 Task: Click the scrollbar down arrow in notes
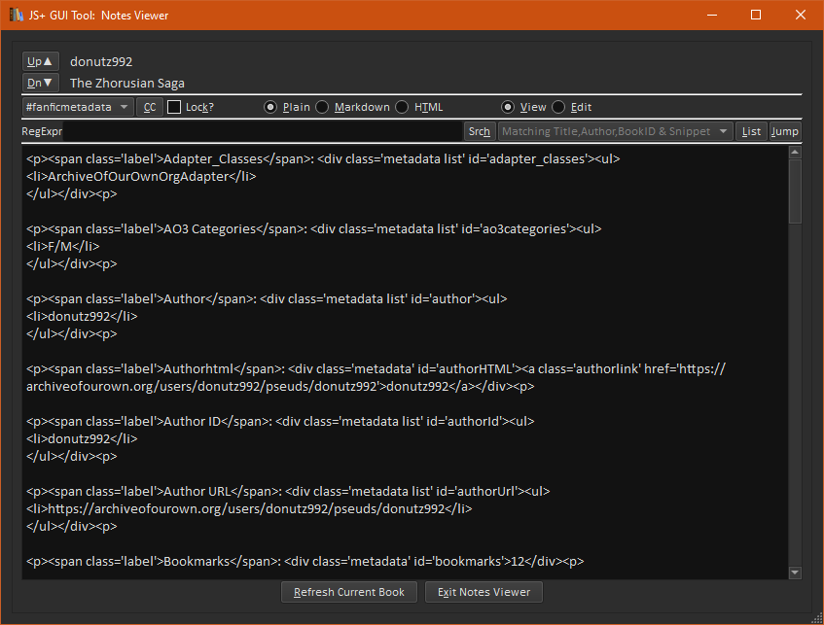click(795, 573)
